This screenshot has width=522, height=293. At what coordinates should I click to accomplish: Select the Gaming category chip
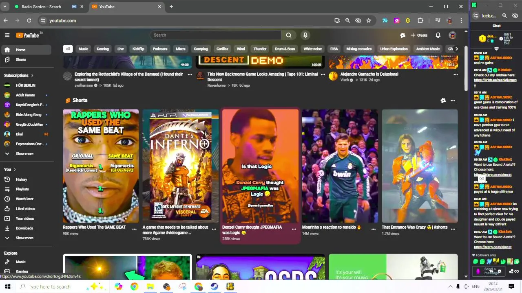[x=103, y=49]
